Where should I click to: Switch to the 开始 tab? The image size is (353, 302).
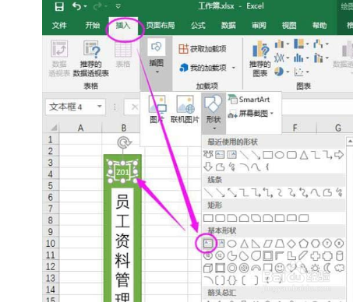pyautogui.click(x=93, y=25)
